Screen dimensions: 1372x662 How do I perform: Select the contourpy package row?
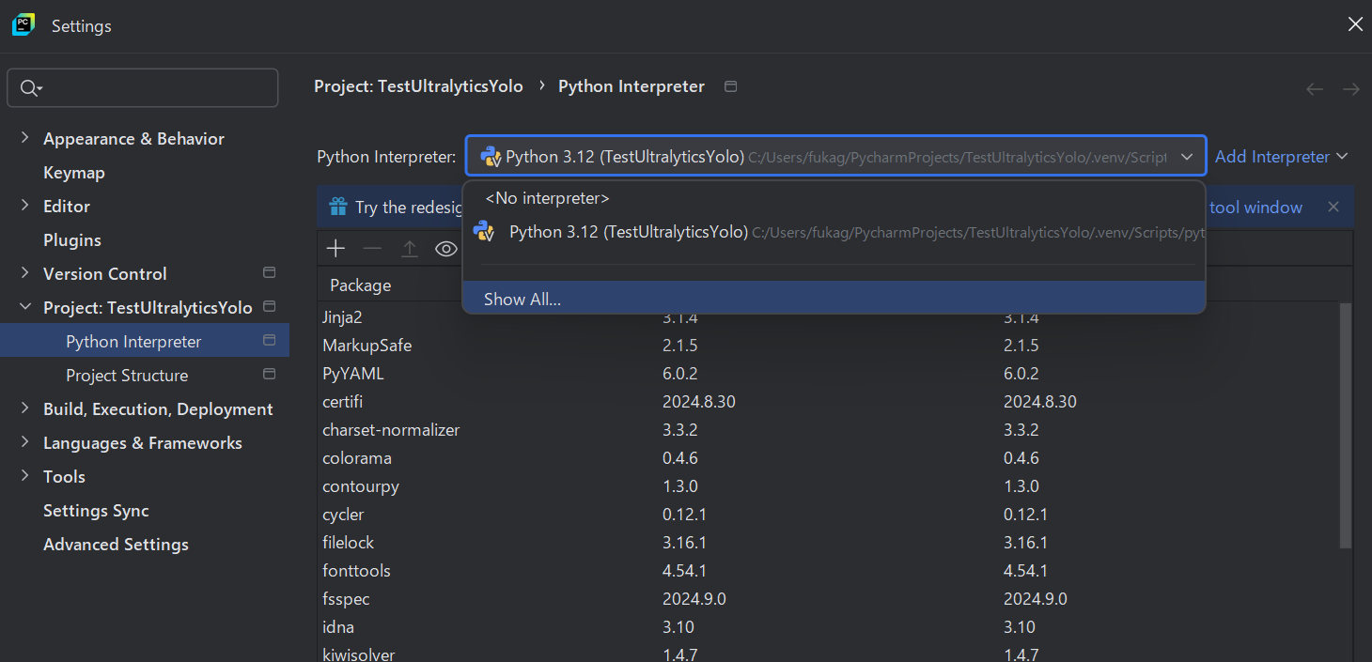point(829,486)
